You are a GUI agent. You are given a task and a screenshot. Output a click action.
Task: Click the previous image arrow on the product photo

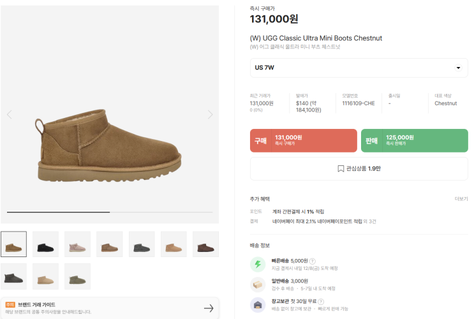coord(9,115)
